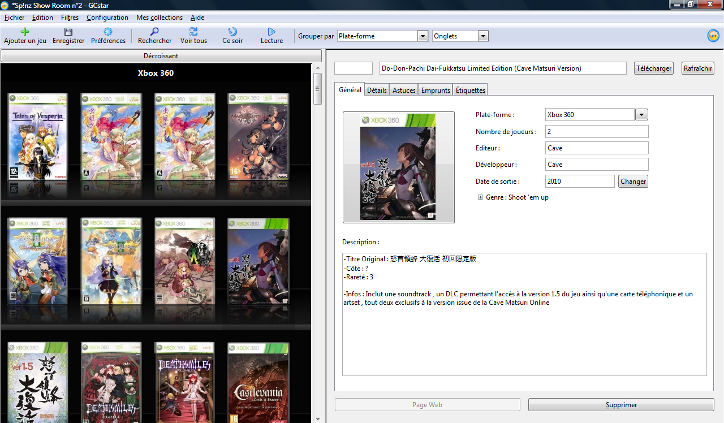Click the Voir tous refresh icon

tap(193, 32)
